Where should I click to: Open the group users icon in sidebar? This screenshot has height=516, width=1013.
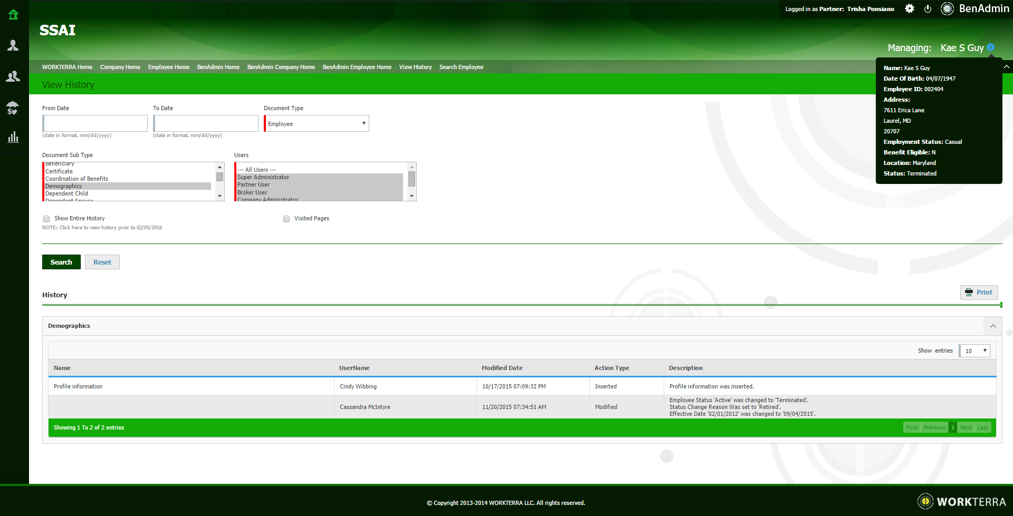13,77
